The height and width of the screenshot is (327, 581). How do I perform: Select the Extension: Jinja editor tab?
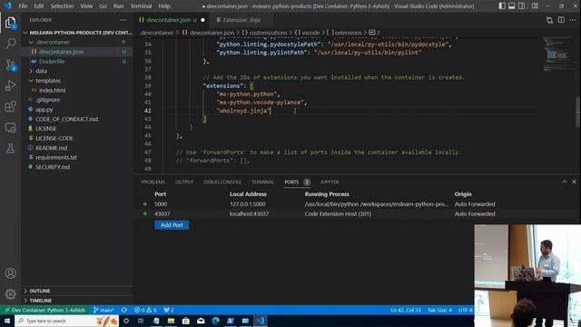click(x=241, y=20)
